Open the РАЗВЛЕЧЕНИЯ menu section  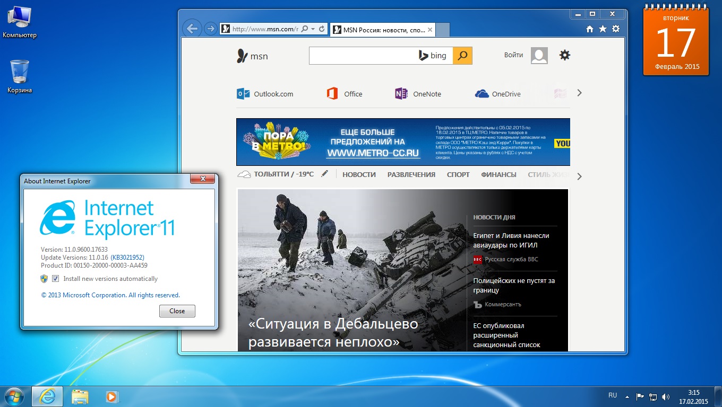coord(411,174)
